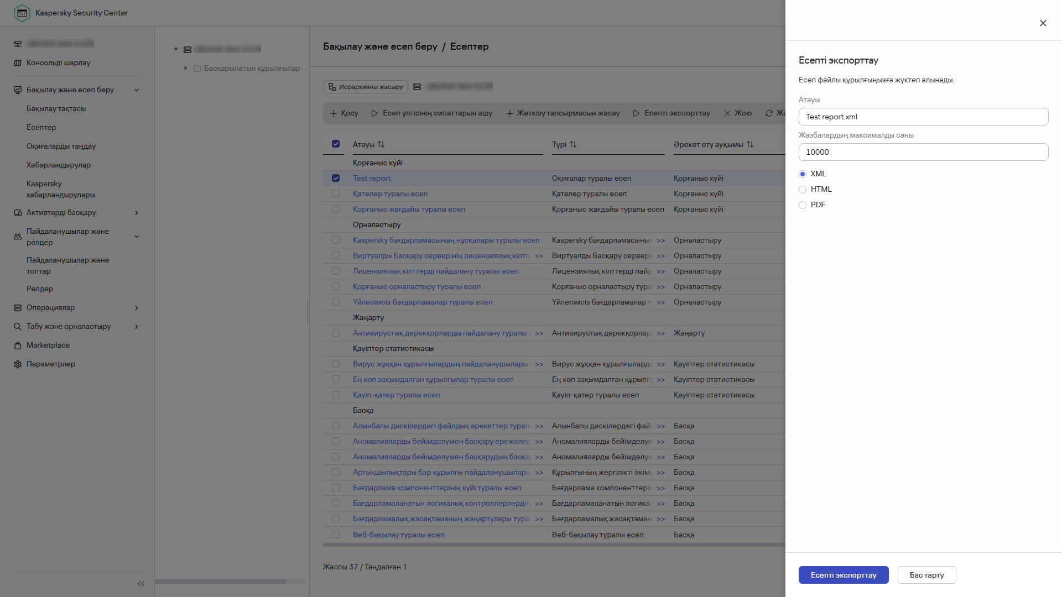Click the Консольді шарлау map icon
This screenshot has height=597, width=1062.
[18, 63]
